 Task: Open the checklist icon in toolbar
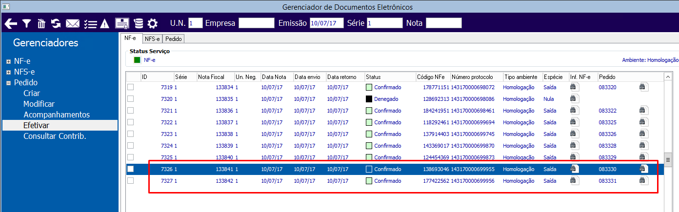pyautogui.click(x=90, y=23)
